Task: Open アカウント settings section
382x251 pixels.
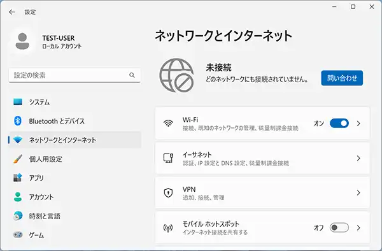Action: click(x=74, y=197)
